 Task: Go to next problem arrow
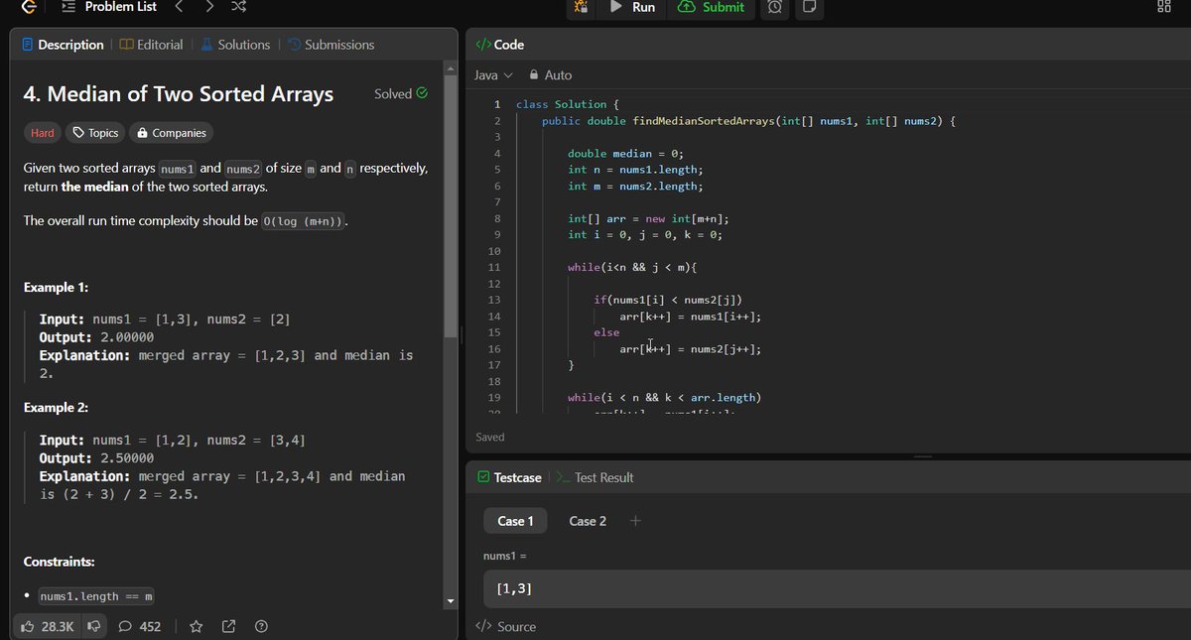(208, 7)
